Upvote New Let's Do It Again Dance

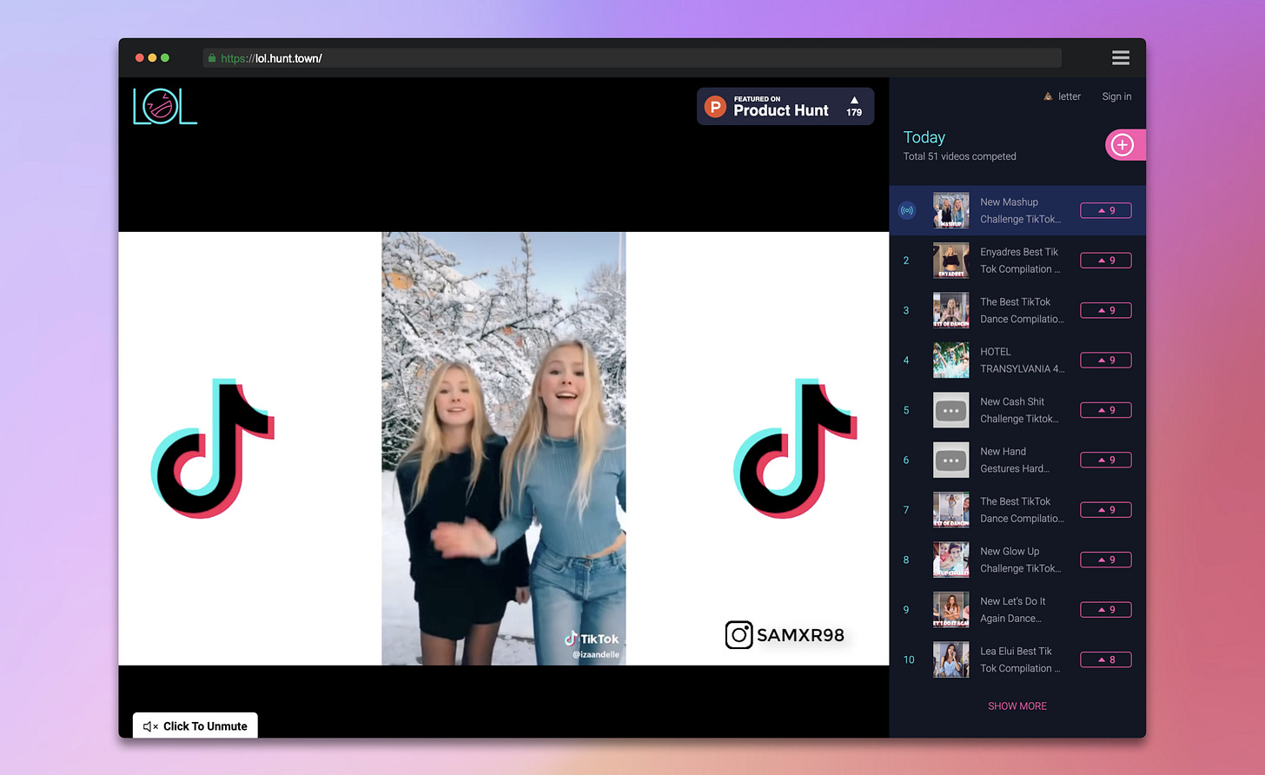coord(1106,610)
